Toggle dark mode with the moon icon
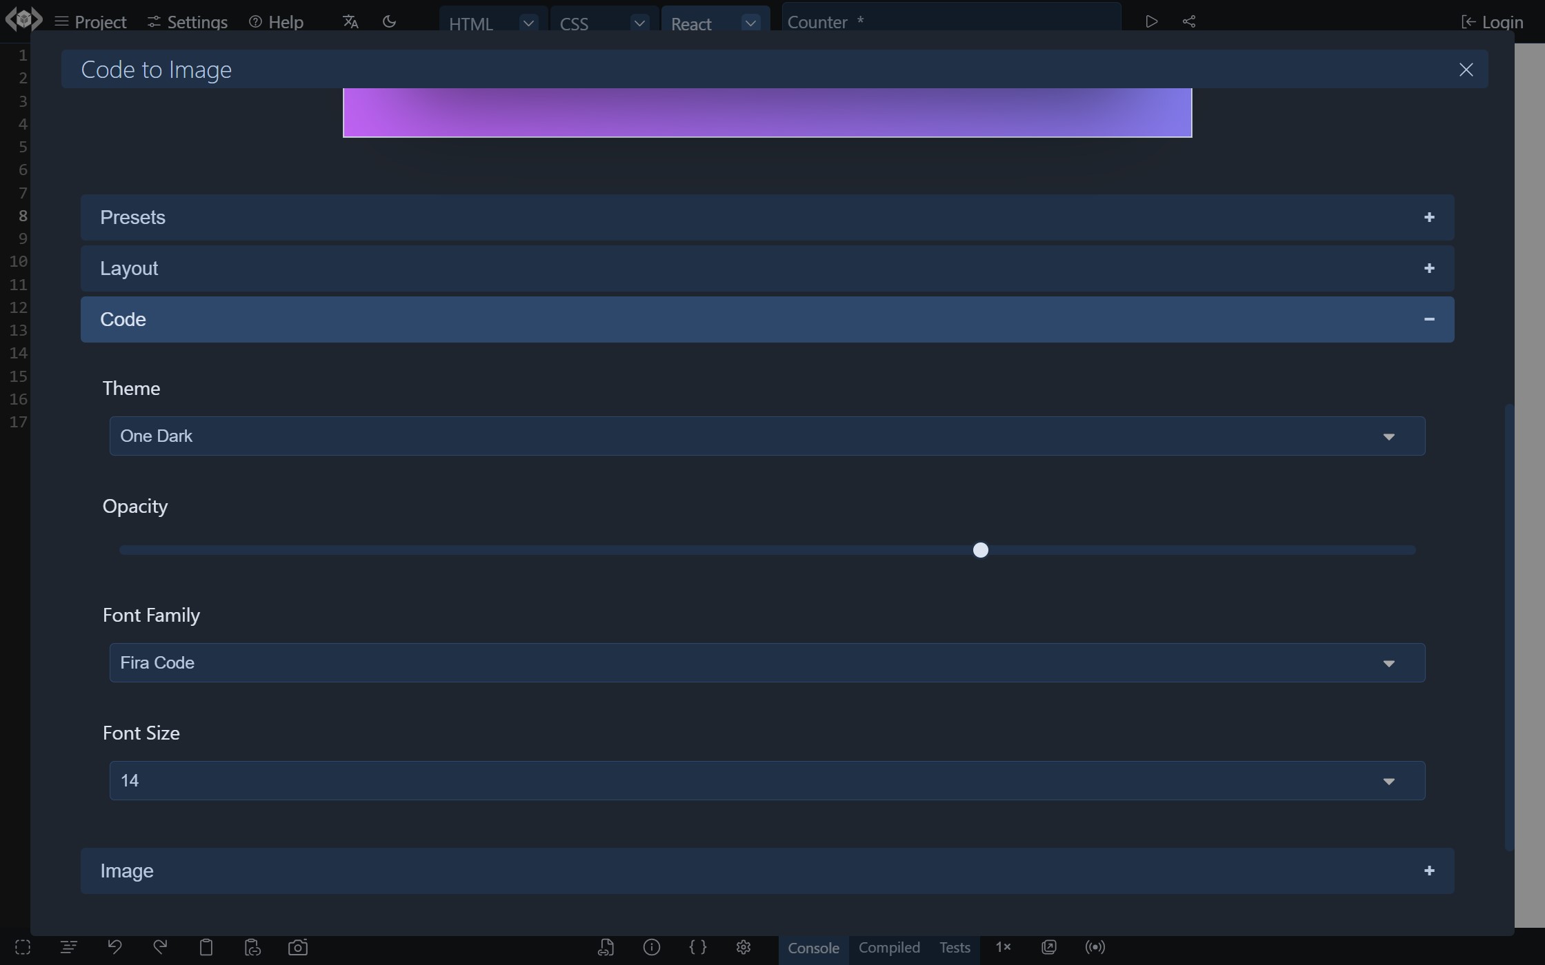Screen dimensions: 1545x965 [x=390, y=21]
